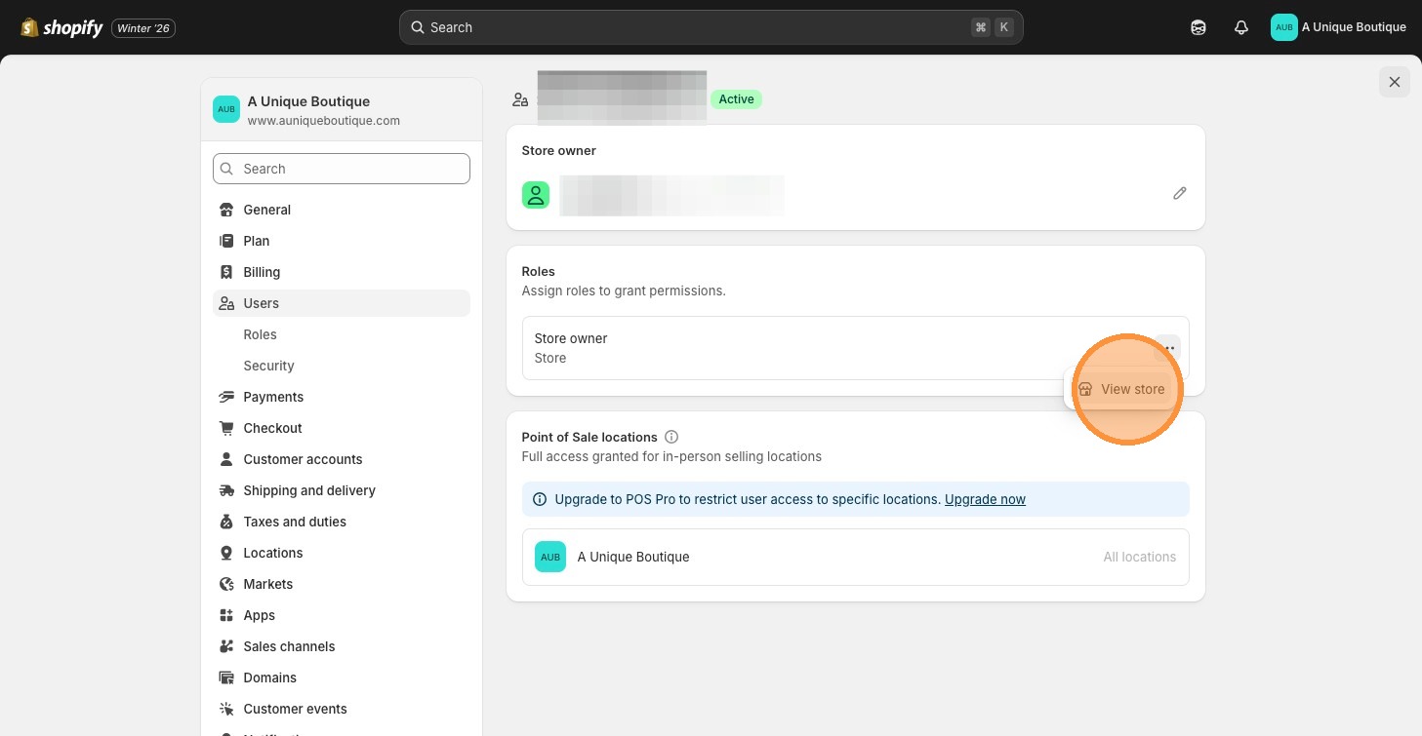Click the Store owner role row
Image resolution: width=1422 pixels, height=736 pixels.
[855, 348]
